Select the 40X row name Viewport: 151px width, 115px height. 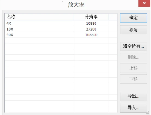[10, 35]
